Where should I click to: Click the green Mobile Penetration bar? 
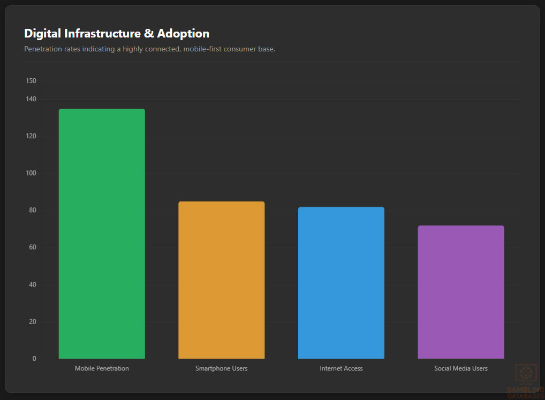(102, 233)
